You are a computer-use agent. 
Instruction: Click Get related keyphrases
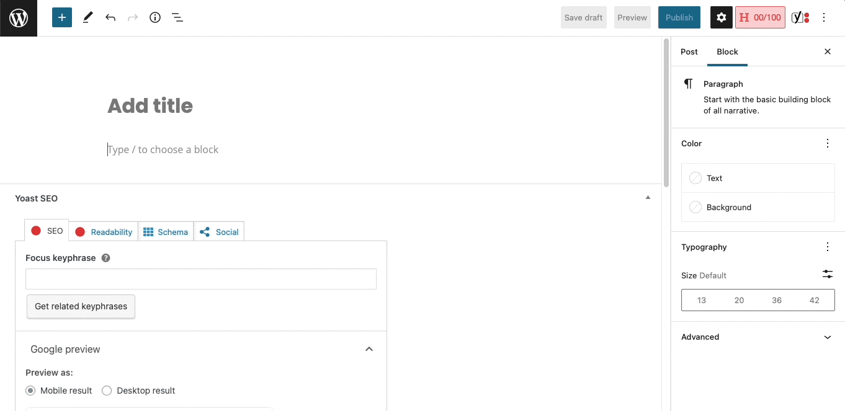pyautogui.click(x=81, y=306)
